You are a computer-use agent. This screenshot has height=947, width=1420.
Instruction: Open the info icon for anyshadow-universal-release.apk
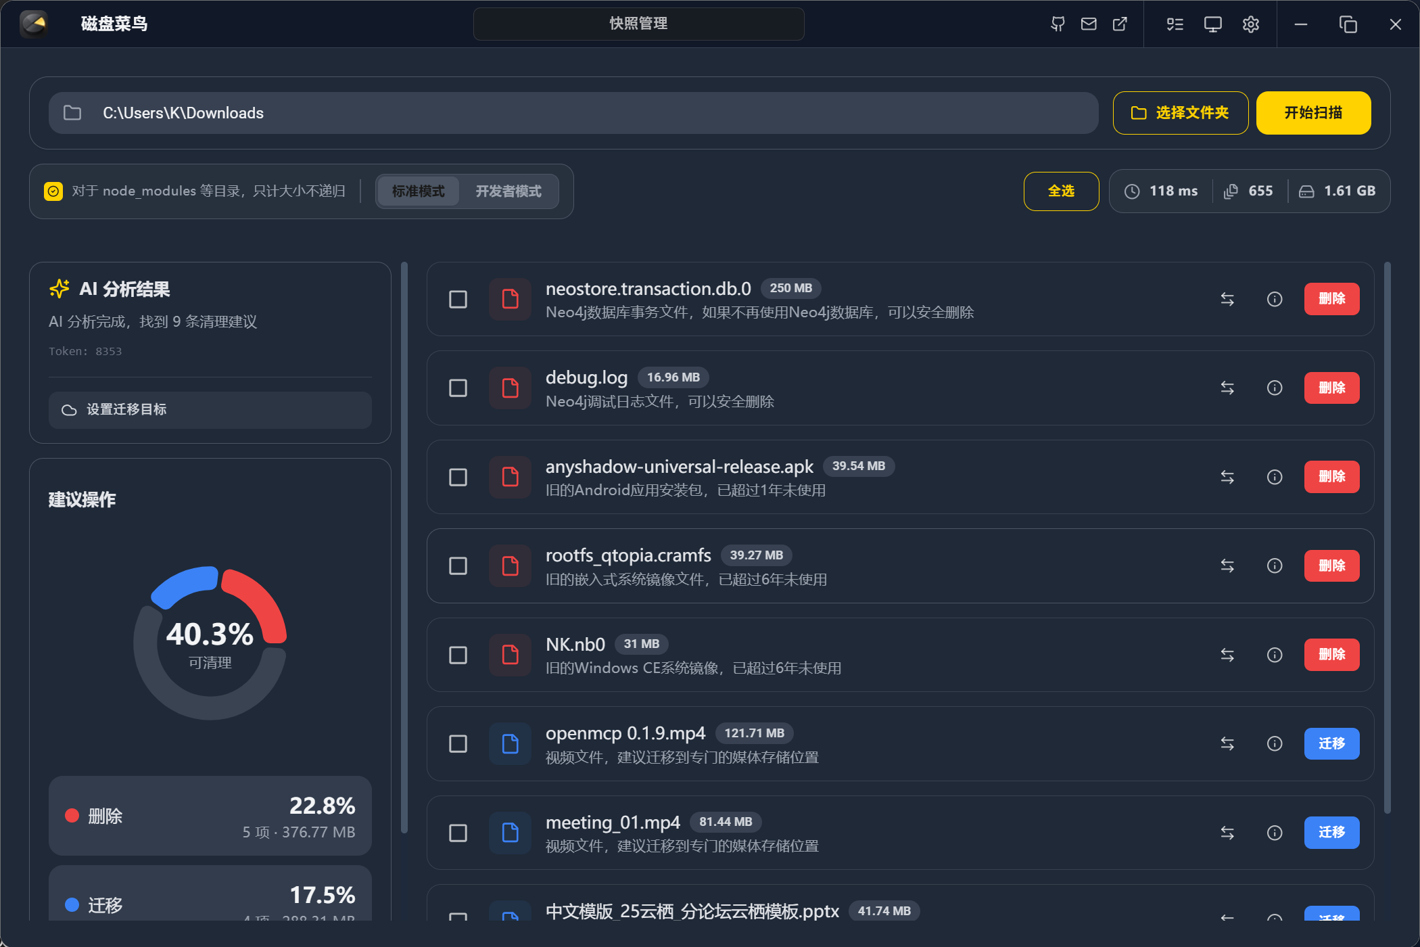pyautogui.click(x=1274, y=477)
